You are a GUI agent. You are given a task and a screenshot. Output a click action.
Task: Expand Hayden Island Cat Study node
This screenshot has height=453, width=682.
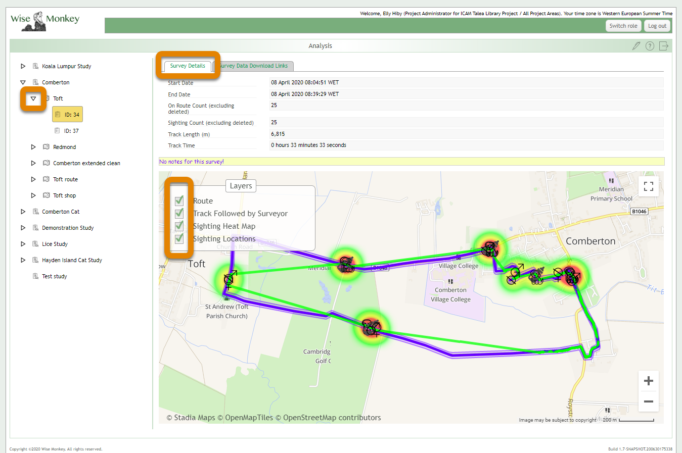click(x=23, y=260)
